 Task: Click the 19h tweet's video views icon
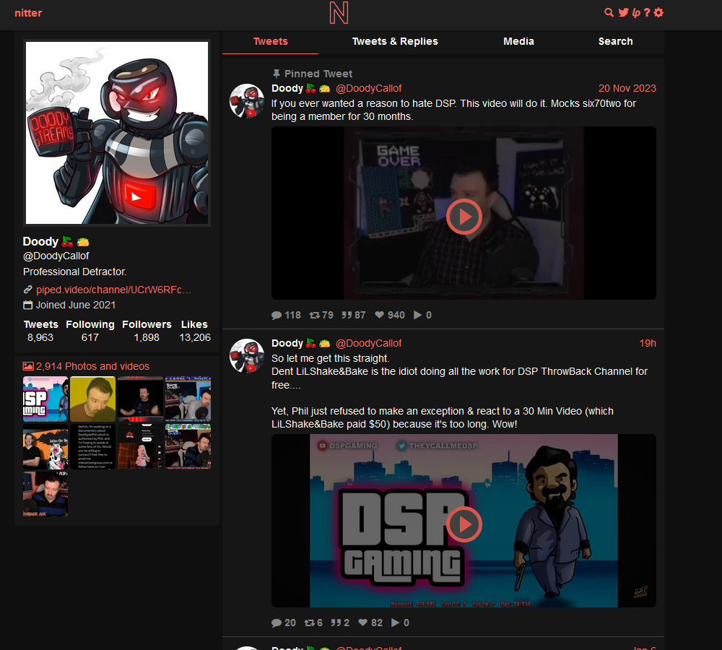tap(396, 623)
